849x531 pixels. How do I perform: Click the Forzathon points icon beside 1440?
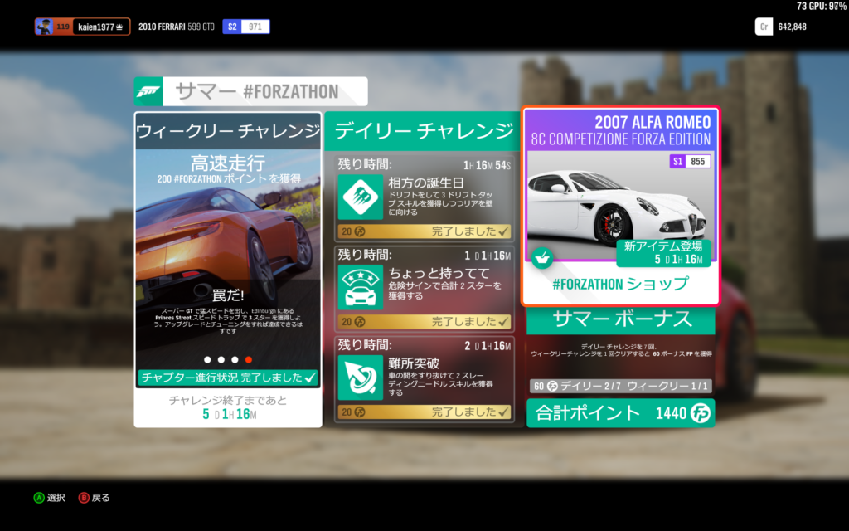coord(700,413)
